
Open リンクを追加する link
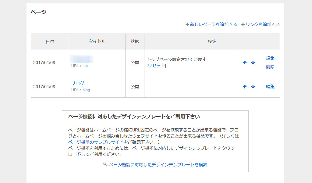pos(263,24)
